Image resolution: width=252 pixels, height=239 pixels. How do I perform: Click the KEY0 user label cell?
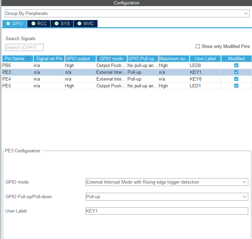click(205, 79)
